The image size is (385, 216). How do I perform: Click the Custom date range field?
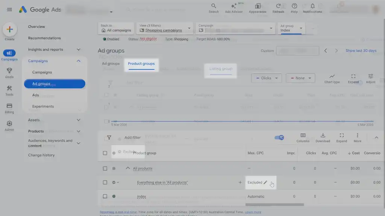pyautogui.click(x=297, y=51)
